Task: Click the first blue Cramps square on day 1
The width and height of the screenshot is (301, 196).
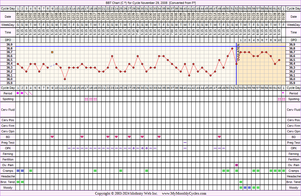Action: (x=18, y=171)
